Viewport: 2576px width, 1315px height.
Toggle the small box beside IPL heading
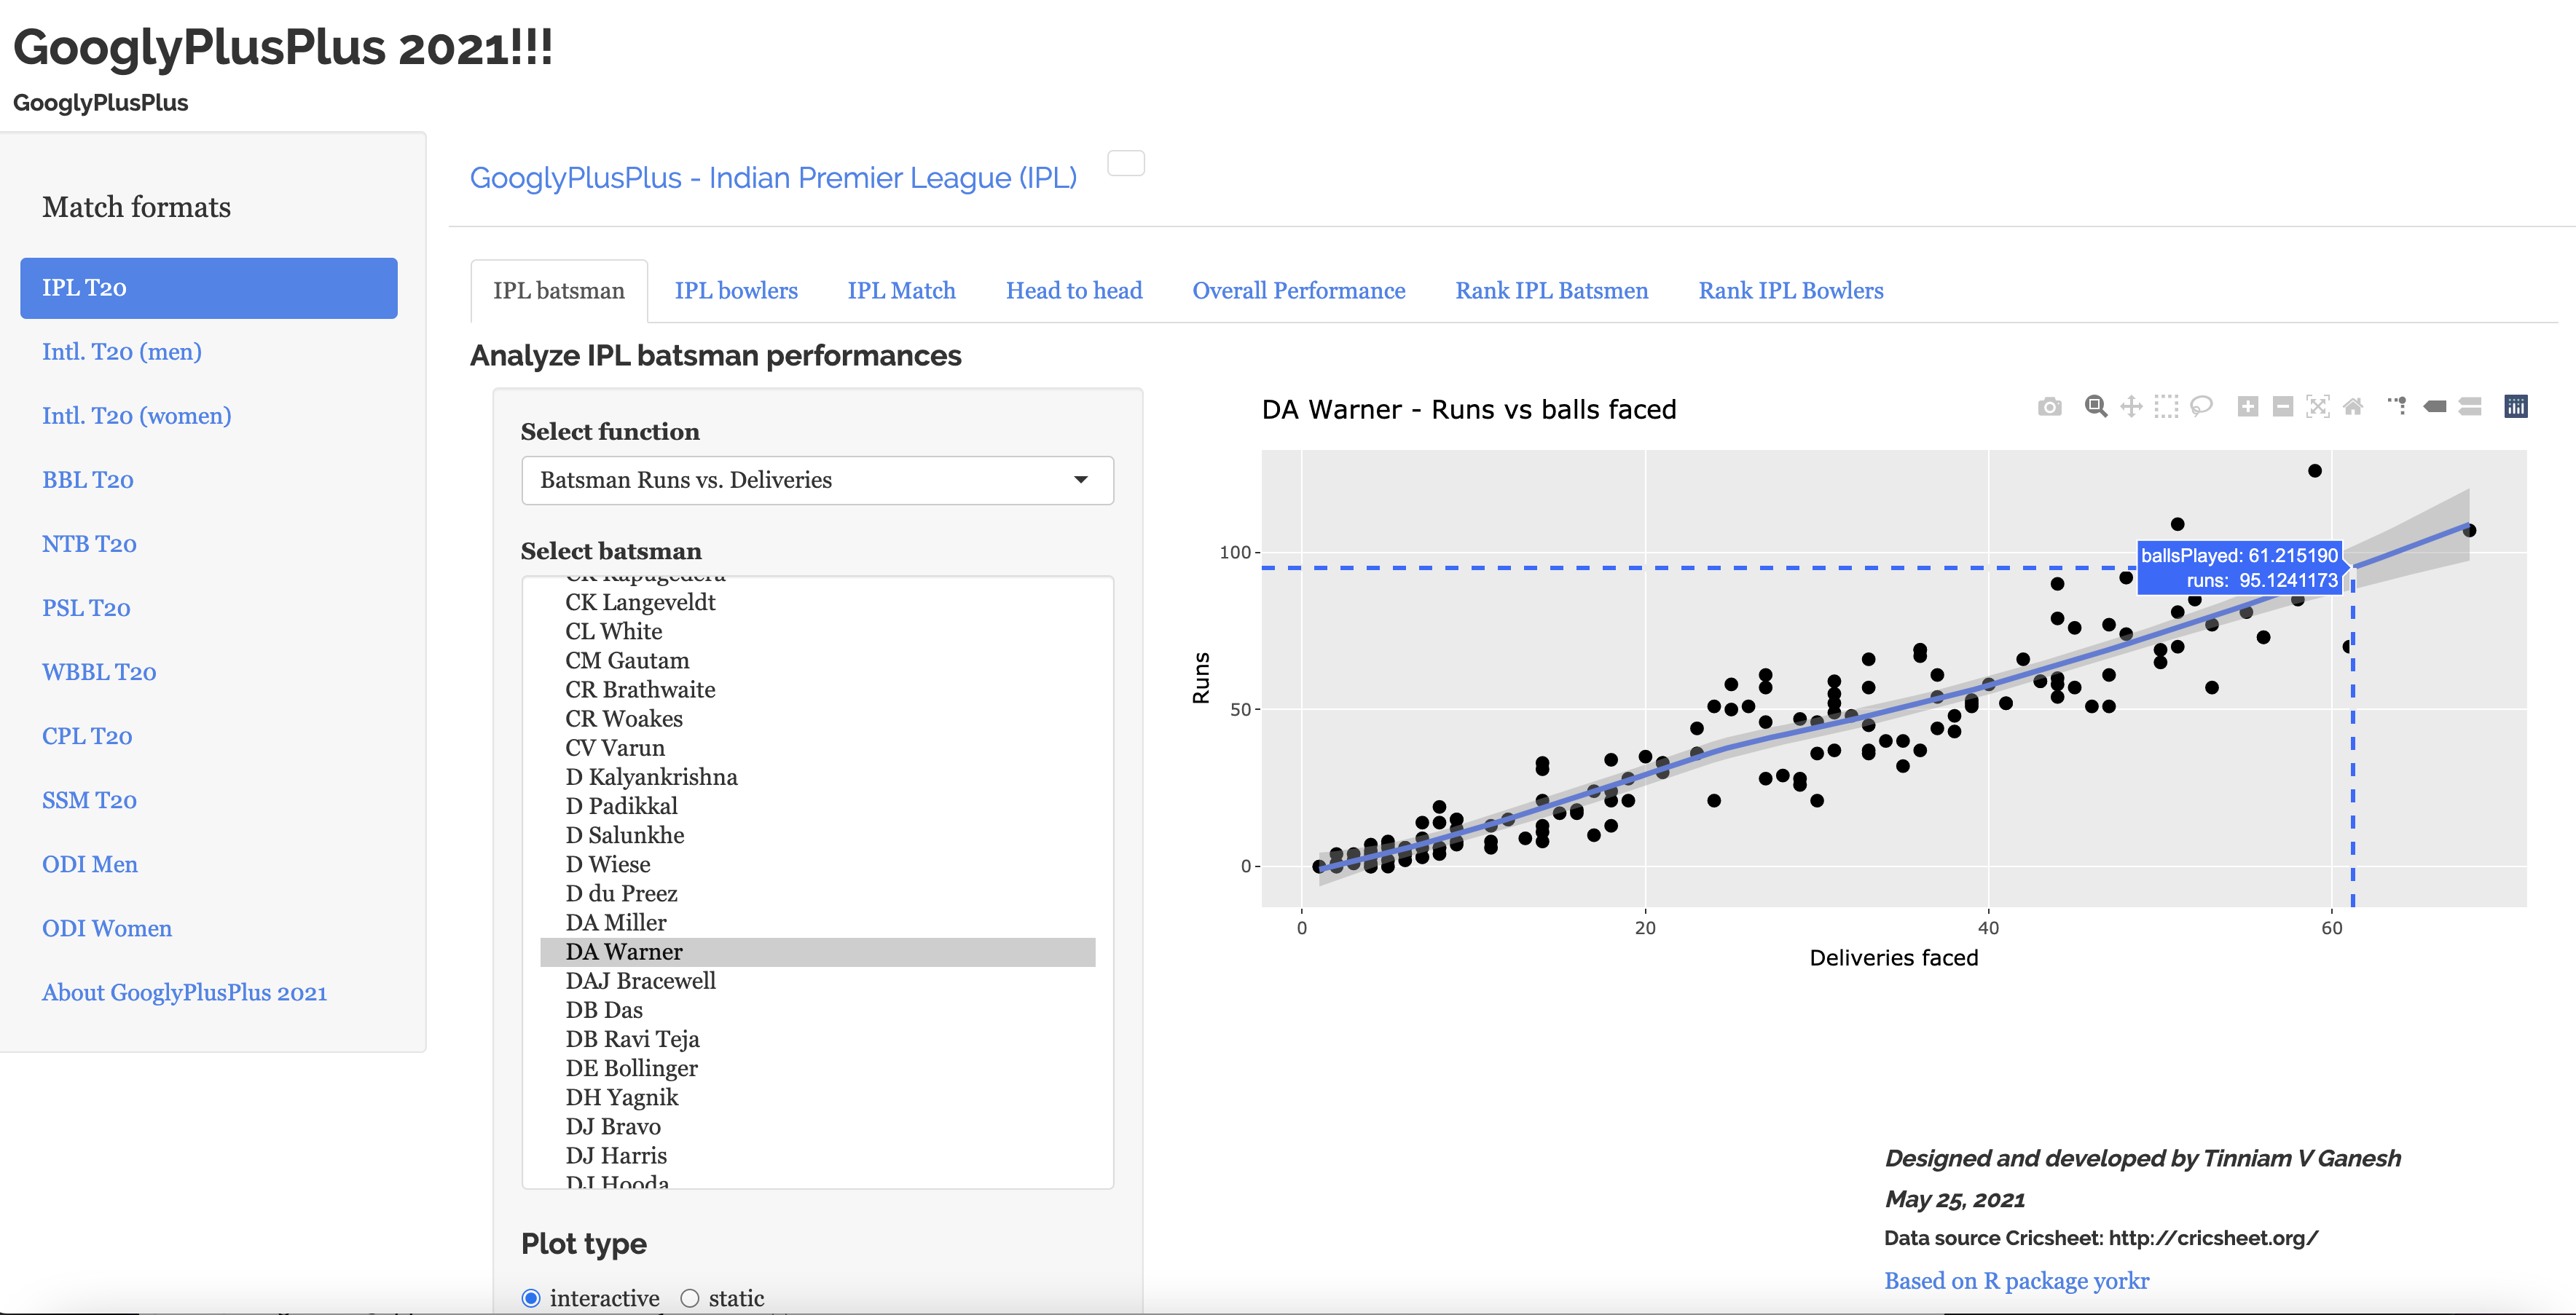1125,163
